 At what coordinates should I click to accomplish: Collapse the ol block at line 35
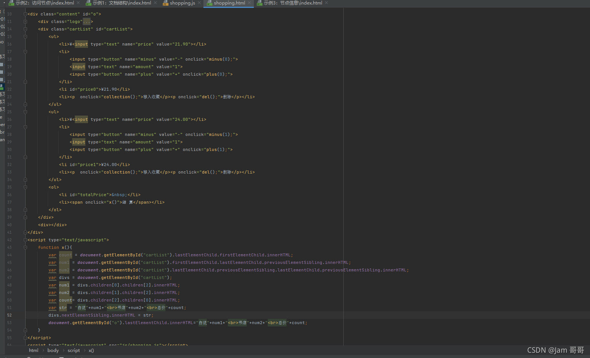25,187
